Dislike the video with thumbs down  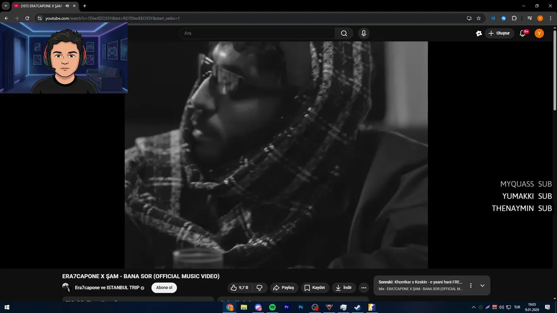click(260, 288)
